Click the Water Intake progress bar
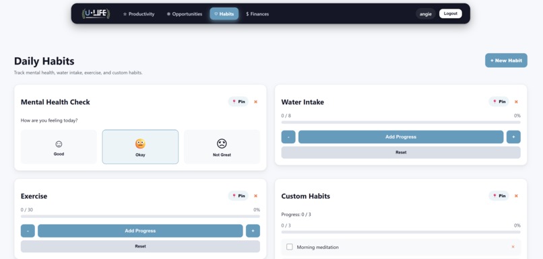 401,122
